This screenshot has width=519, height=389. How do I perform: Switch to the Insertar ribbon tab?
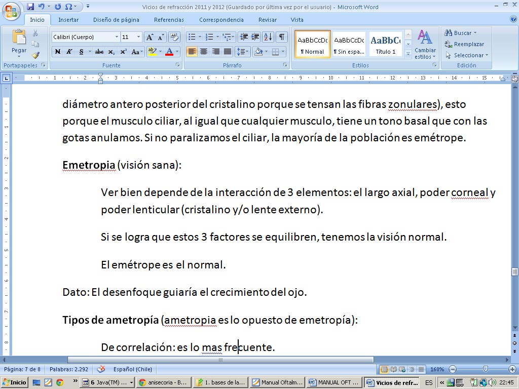tap(68, 20)
